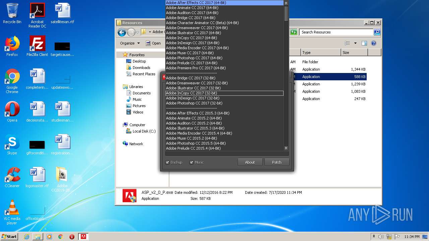The image size is (429, 241).
Task: Click the Start button
Action: coord(9,237)
